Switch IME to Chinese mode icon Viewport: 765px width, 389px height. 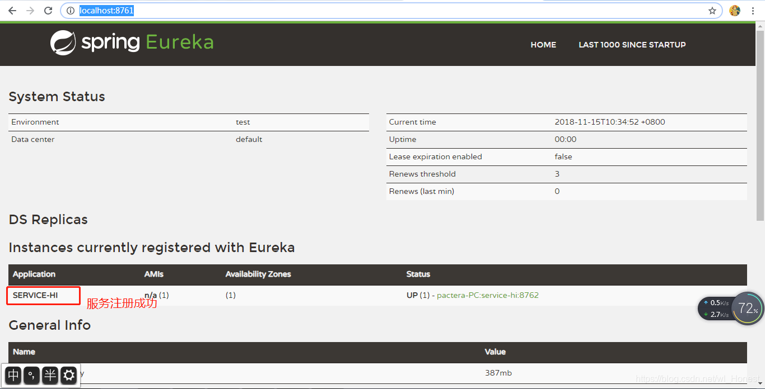tap(13, 375)
